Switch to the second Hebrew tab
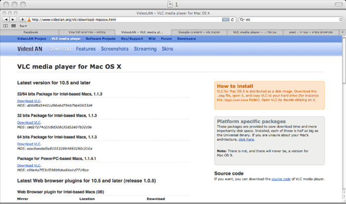 pyautogui.click(x=87, y=32)
